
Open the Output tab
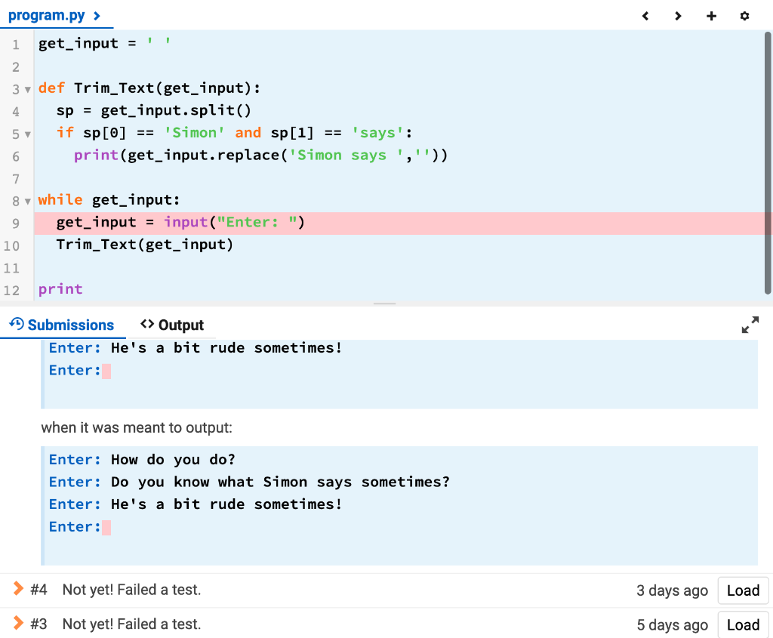[181, 325]
